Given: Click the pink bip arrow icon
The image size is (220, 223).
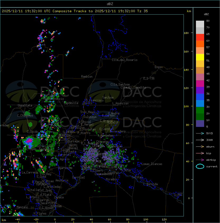Looking at the screenshot, I should [x=200, y=153].
